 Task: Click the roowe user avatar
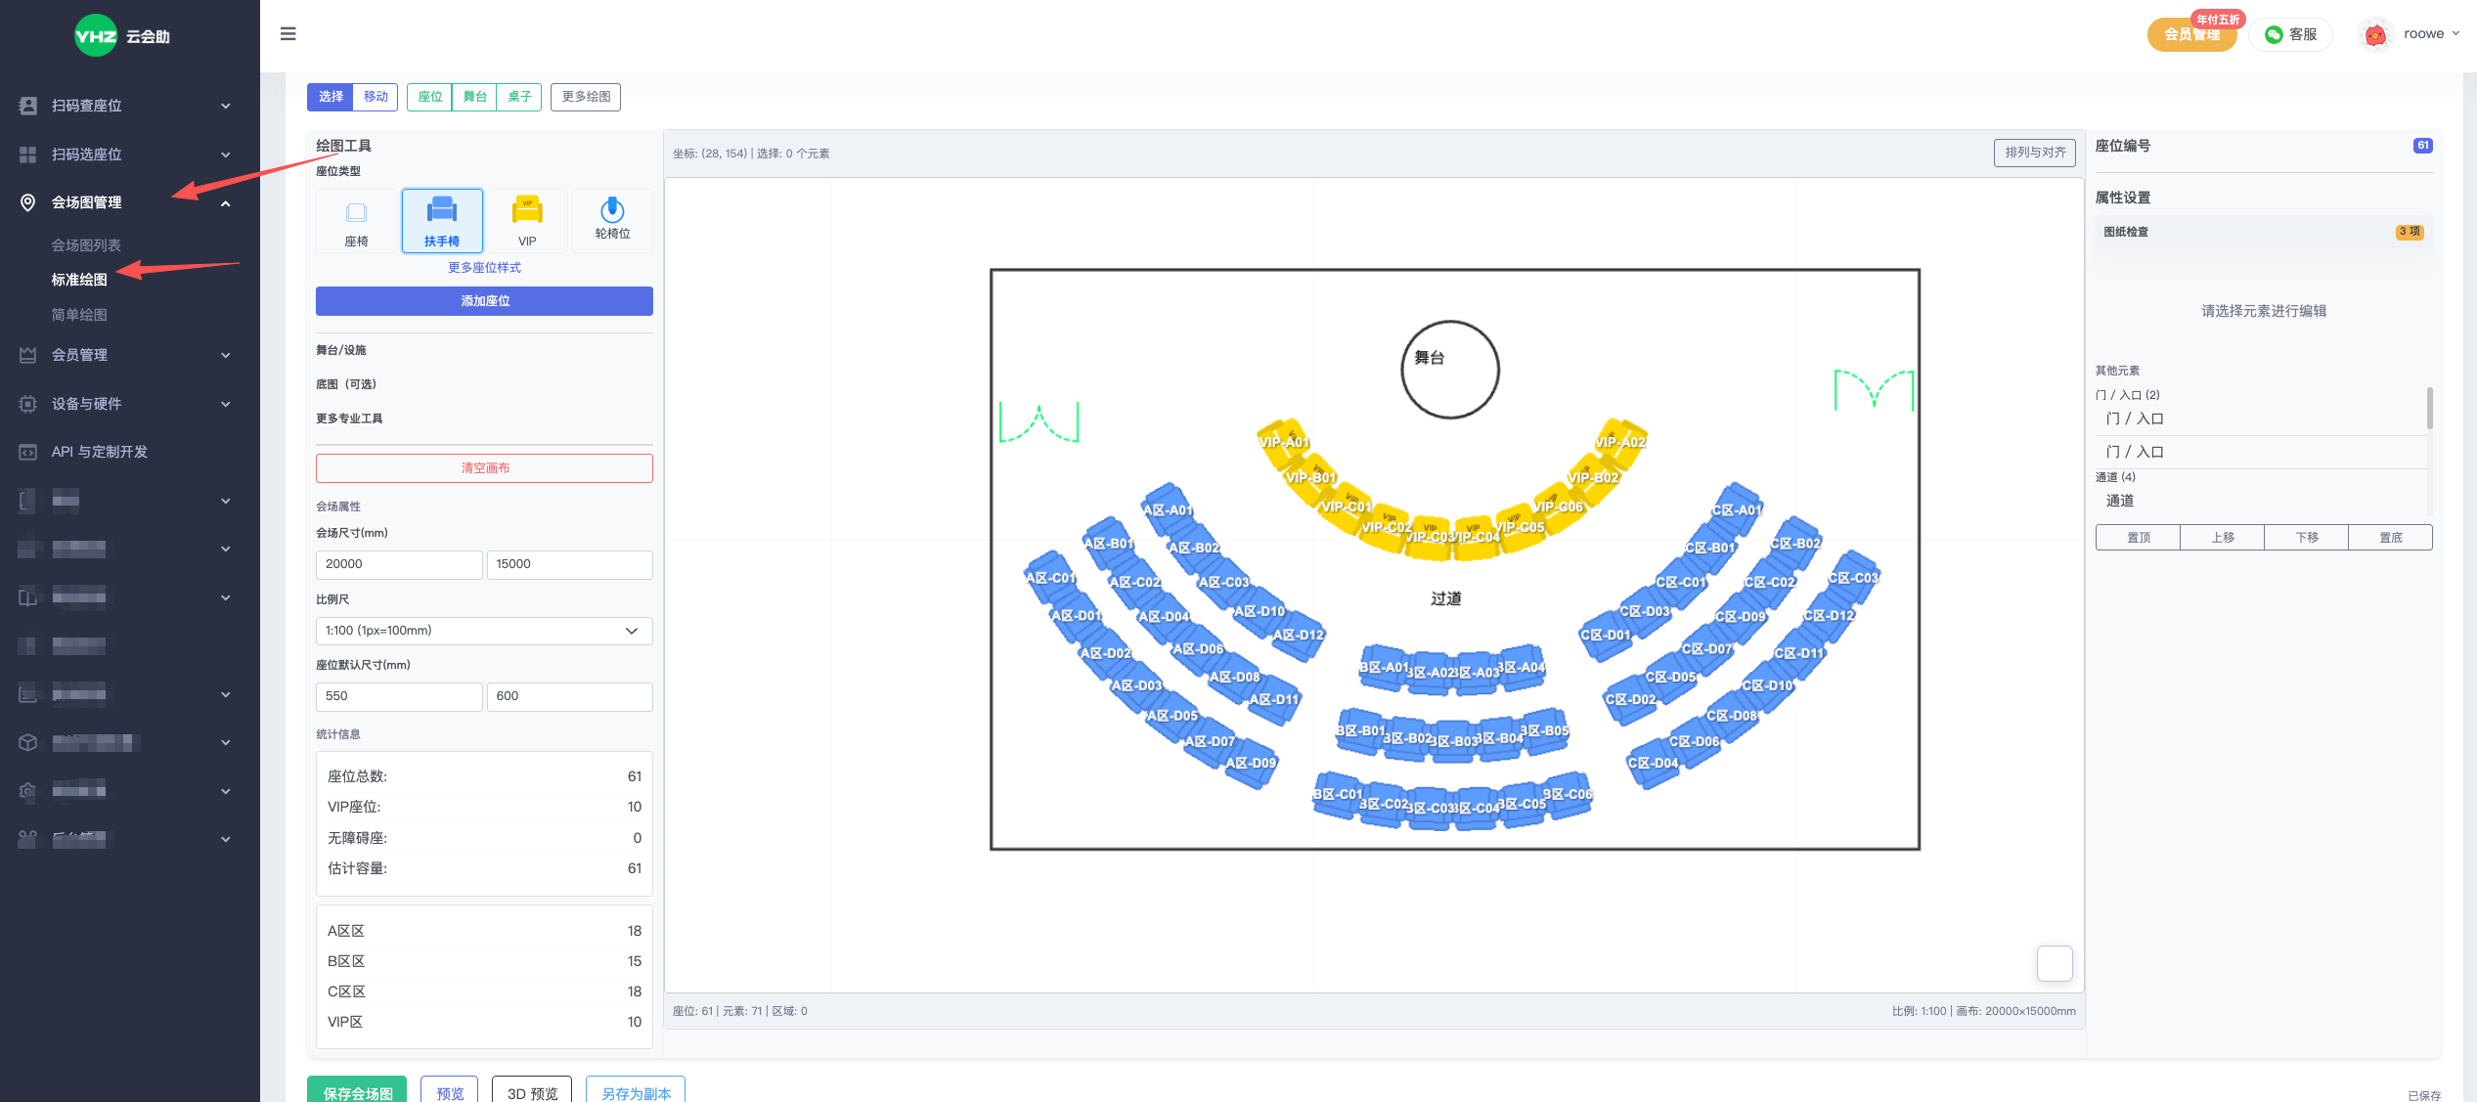click(x=2375, y=35)
